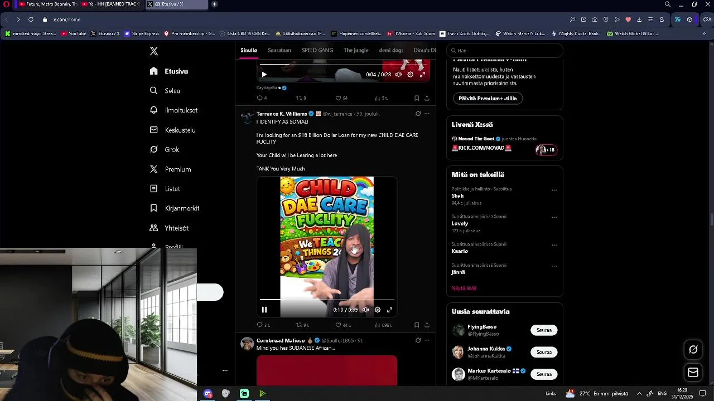714x401 pixels.
Task: Follow Johanna Kukka with Seuraa button
Action: coord(544,352)
